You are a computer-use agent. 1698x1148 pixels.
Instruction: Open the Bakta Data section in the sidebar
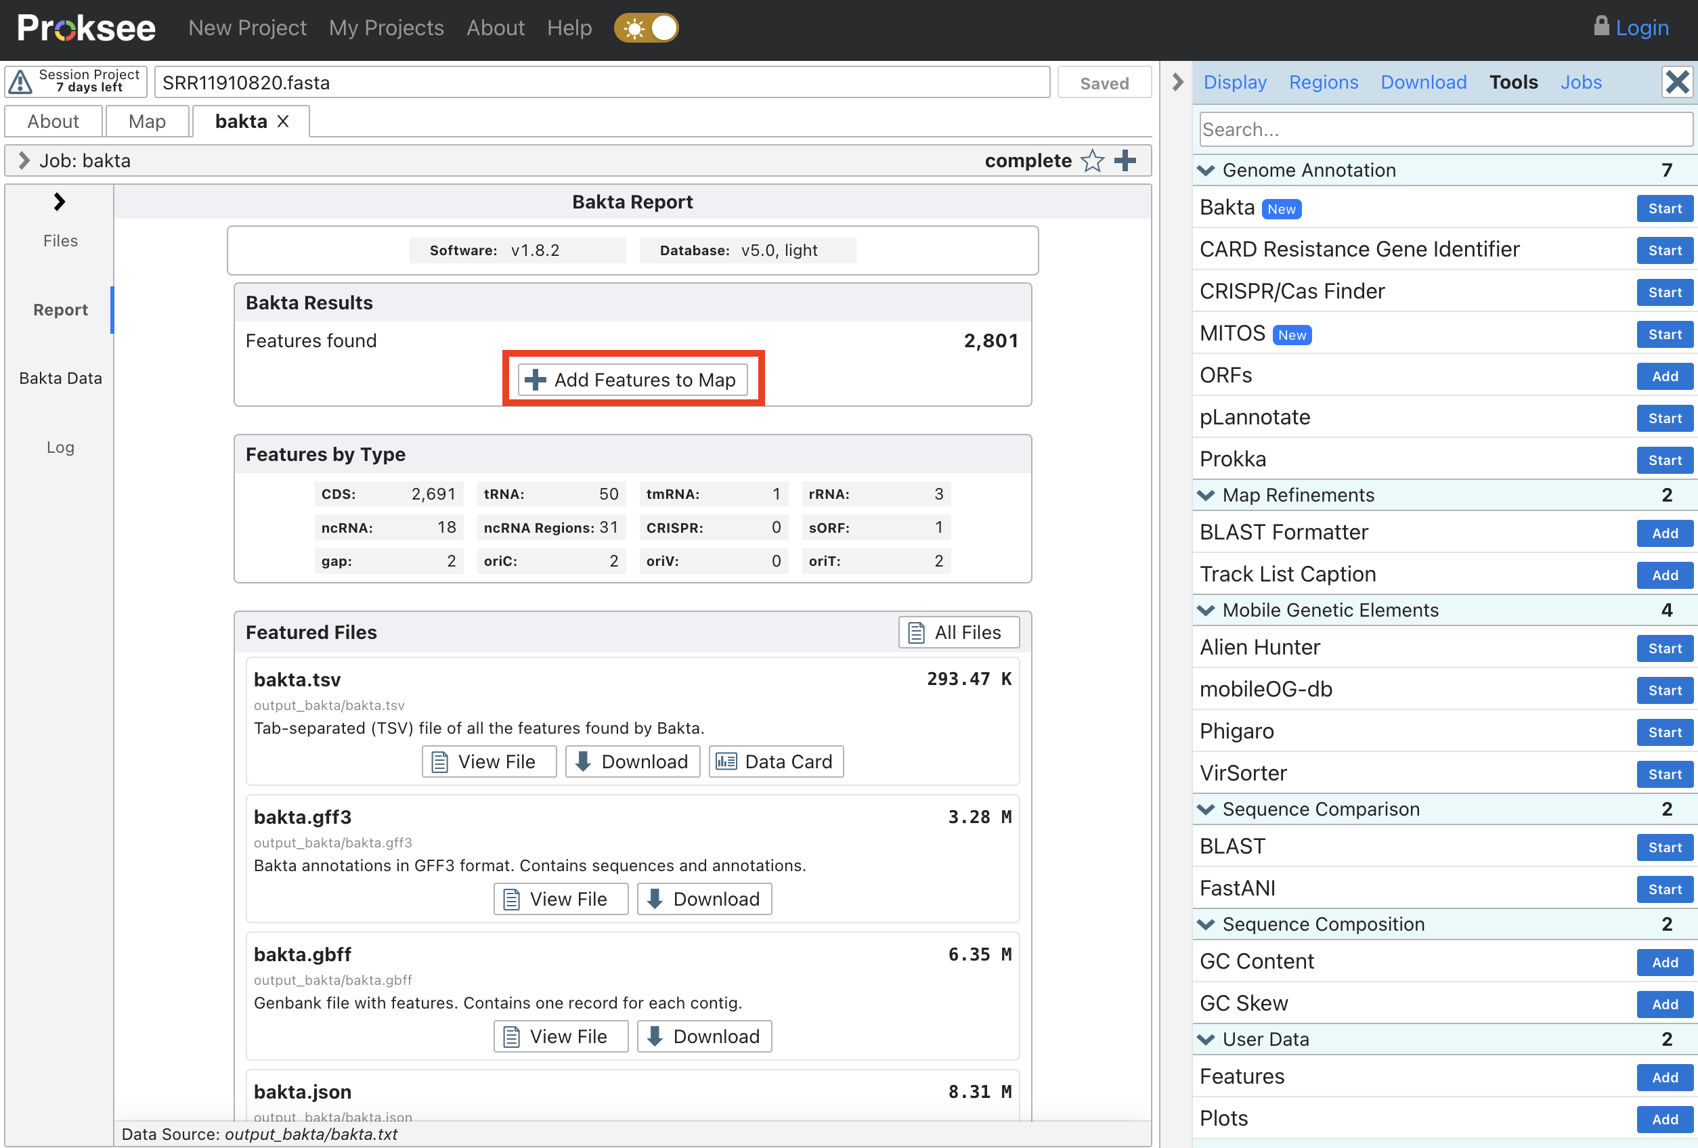coord(60,378)
